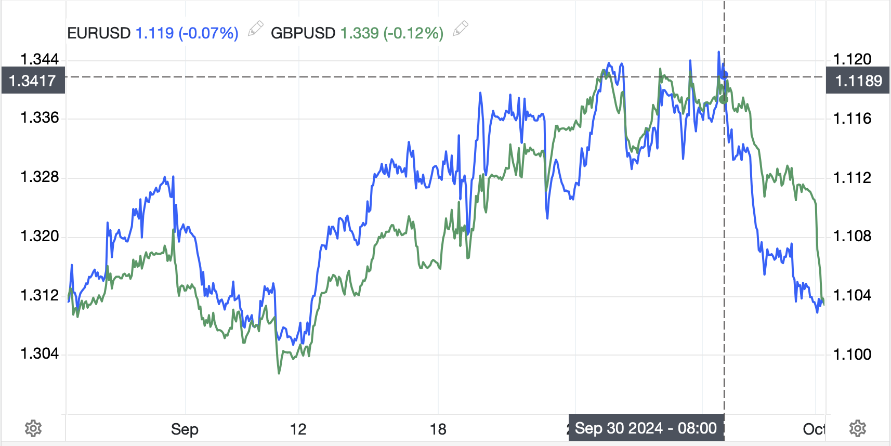This screenshot has width=891, height=446.
Task: Click the 1.344 left axis tick label
Action: (40, 59)
